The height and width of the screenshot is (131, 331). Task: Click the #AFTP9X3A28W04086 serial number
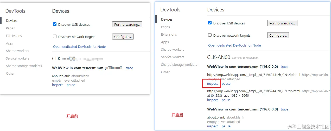point(245,58)
